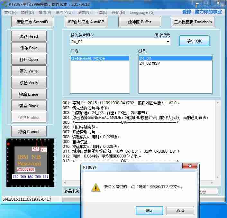Select 24_02 #ISP in model list
Viewport: 227px width, 218px height.
(150, 63)
